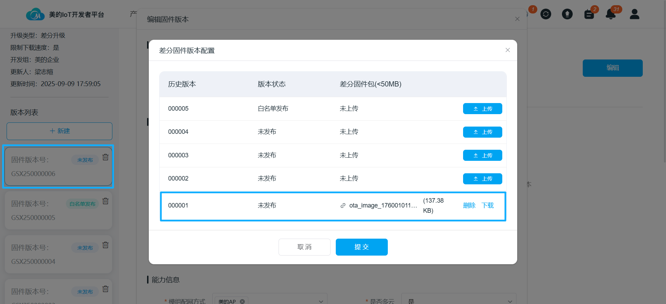Click 删除 link for version 000001

pos(469,205)
